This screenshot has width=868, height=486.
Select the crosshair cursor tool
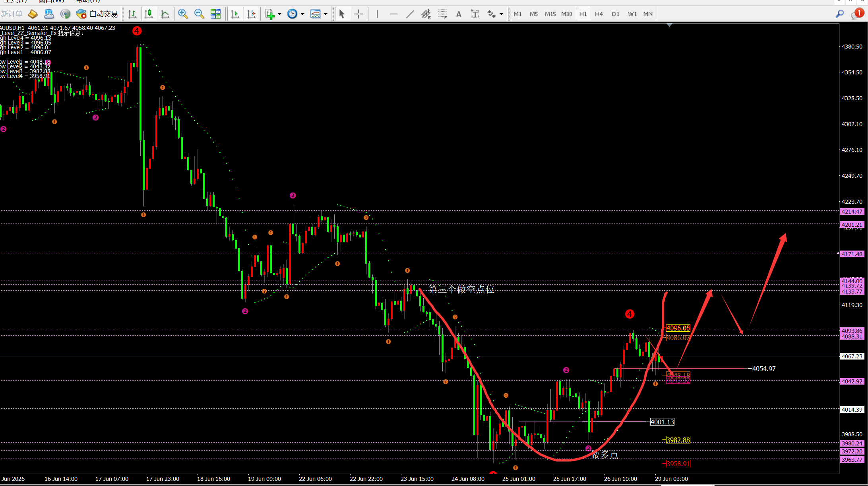(x=358, y=14)
